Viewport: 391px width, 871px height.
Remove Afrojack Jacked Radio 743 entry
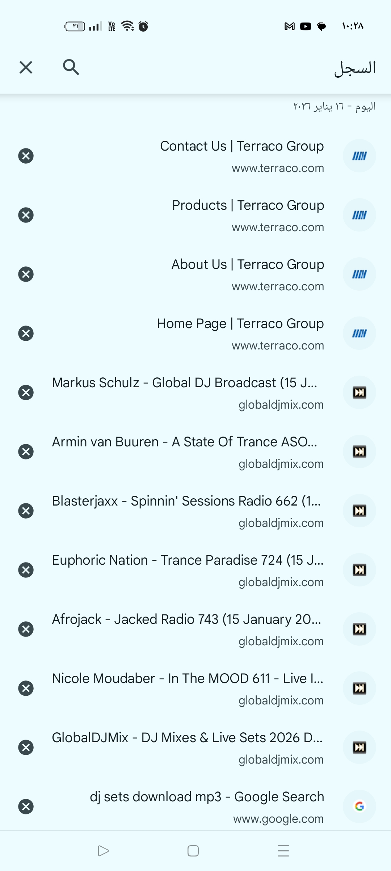(x=26, y=629)
